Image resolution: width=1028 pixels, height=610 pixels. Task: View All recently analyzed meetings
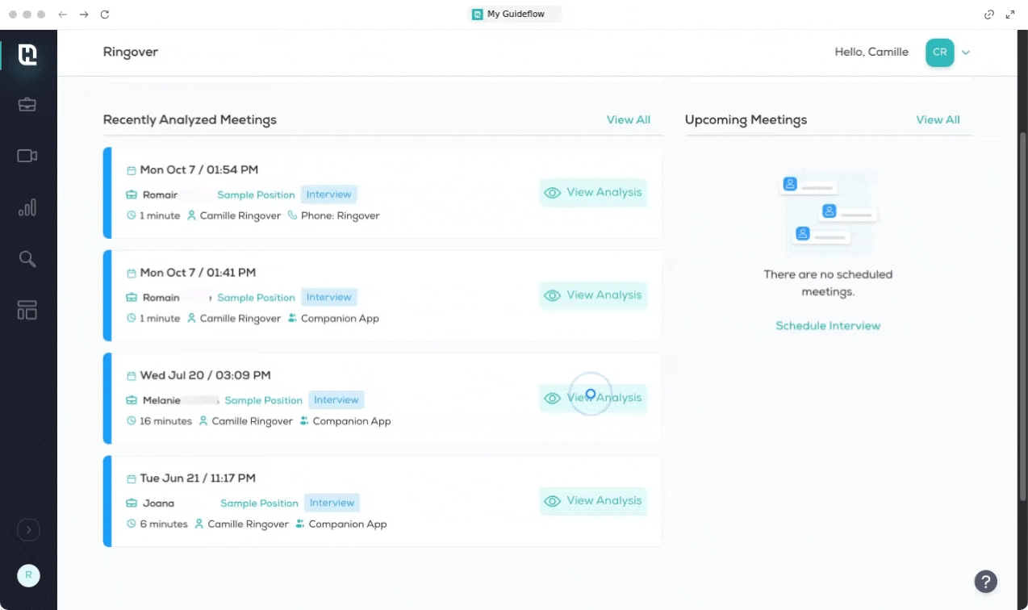pyautogui.click(x=628, y=120)
